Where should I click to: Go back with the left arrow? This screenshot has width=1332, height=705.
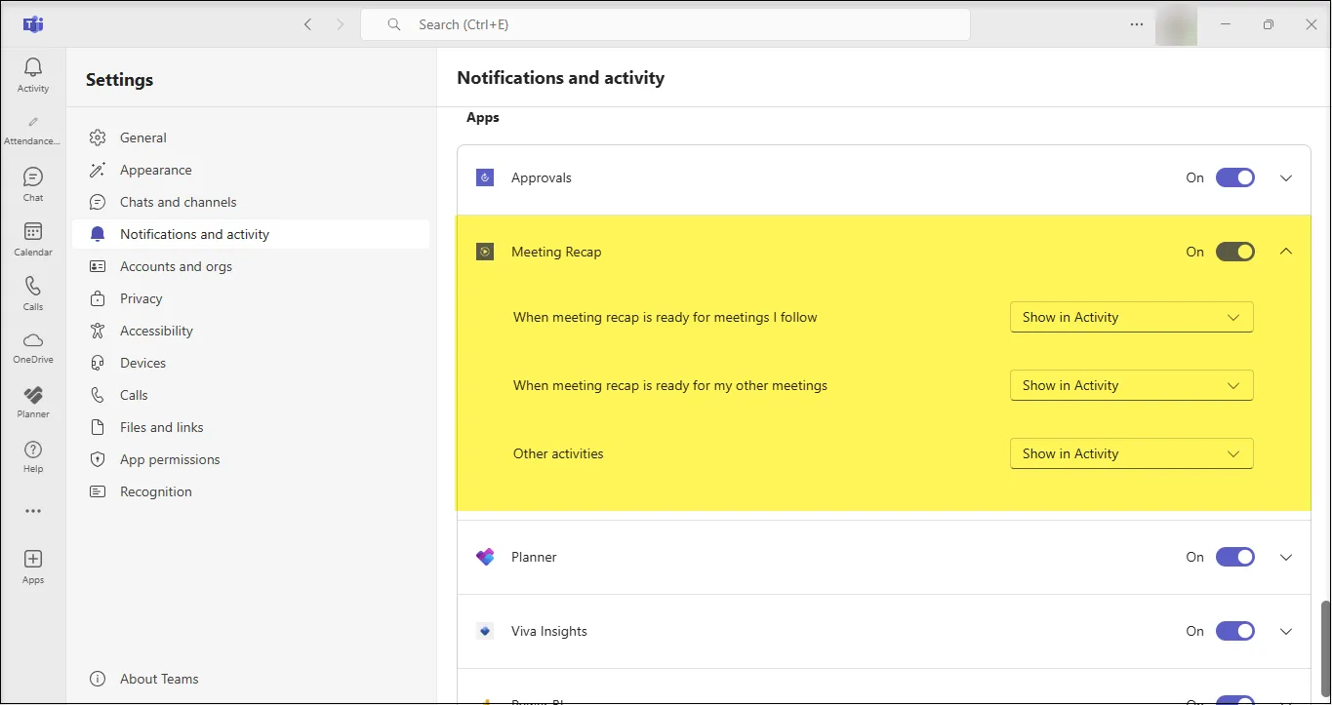pyautogui.click(x=308, y=24)
